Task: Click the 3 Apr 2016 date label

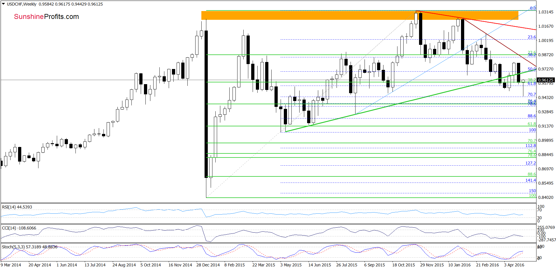Action: coord(514,265)
